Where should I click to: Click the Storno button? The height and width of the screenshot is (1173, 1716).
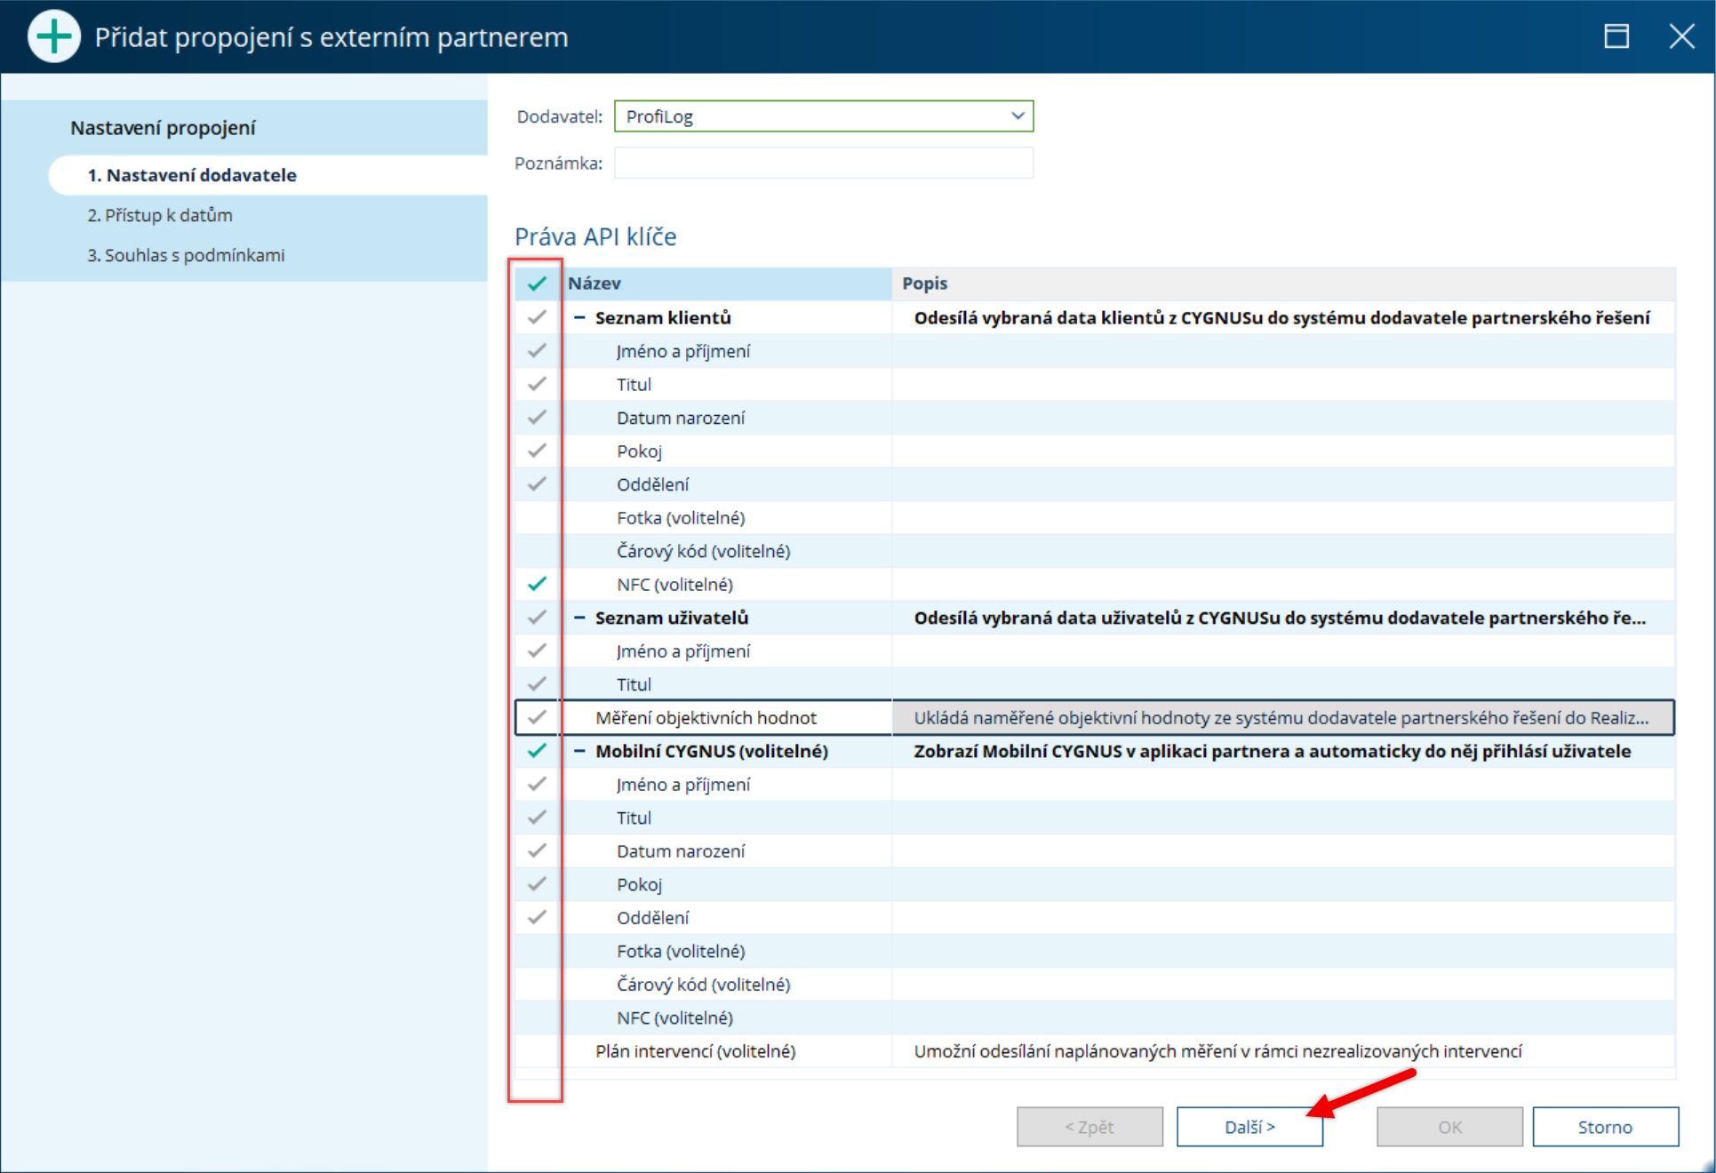click(1604, 1127)
